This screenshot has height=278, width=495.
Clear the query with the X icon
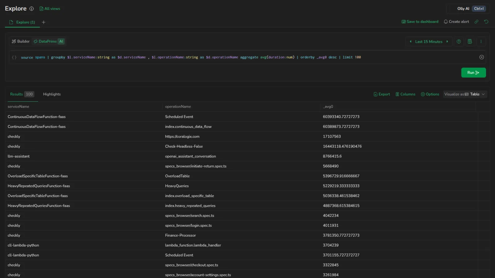point(482,57)
